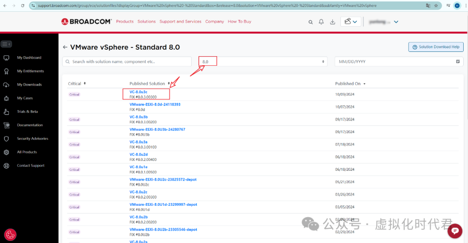Click the Broadcom logo
This screenshot has width=468, height=243.
tap(86, 22)
